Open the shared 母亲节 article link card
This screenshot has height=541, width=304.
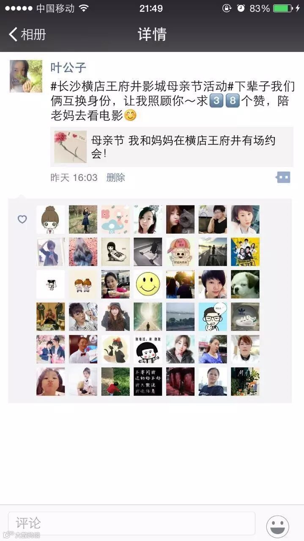[172, 147]
